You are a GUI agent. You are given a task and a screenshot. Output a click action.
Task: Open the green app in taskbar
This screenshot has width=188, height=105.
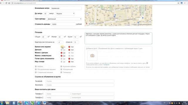32,103
